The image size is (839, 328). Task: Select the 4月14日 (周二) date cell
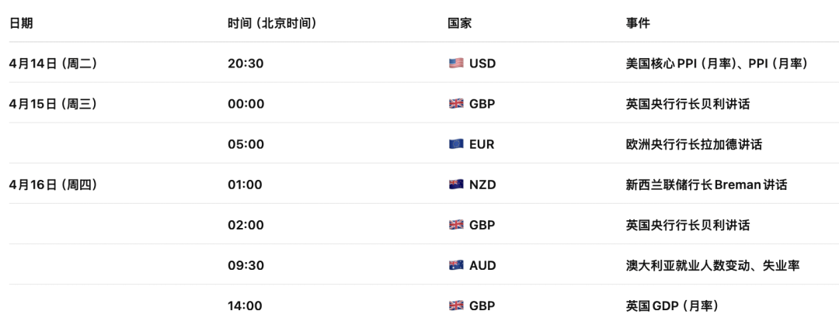[x=53, y=64]
